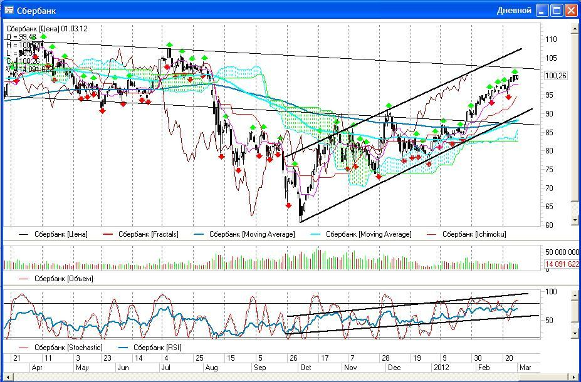Click the 50 level on the oscillator scale

pyautogui.click(x=549, y=321)
